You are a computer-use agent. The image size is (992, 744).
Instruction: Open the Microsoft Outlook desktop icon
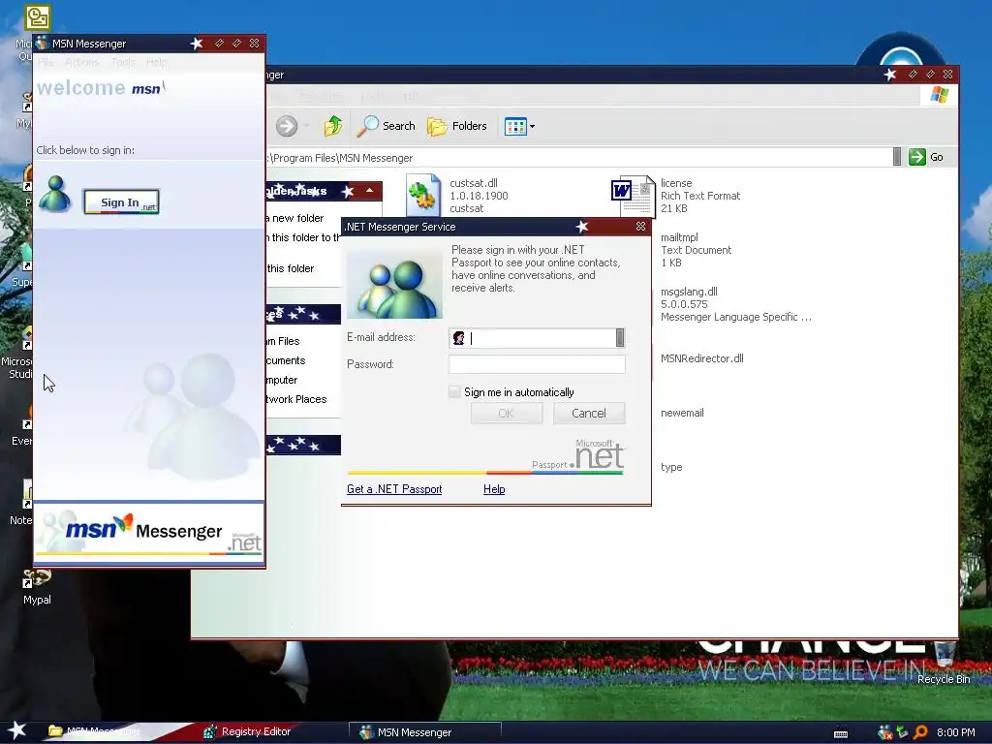point(37,17)
